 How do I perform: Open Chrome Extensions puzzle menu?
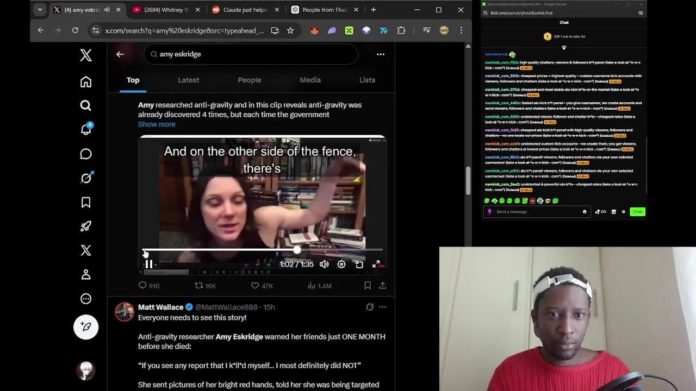401,31
